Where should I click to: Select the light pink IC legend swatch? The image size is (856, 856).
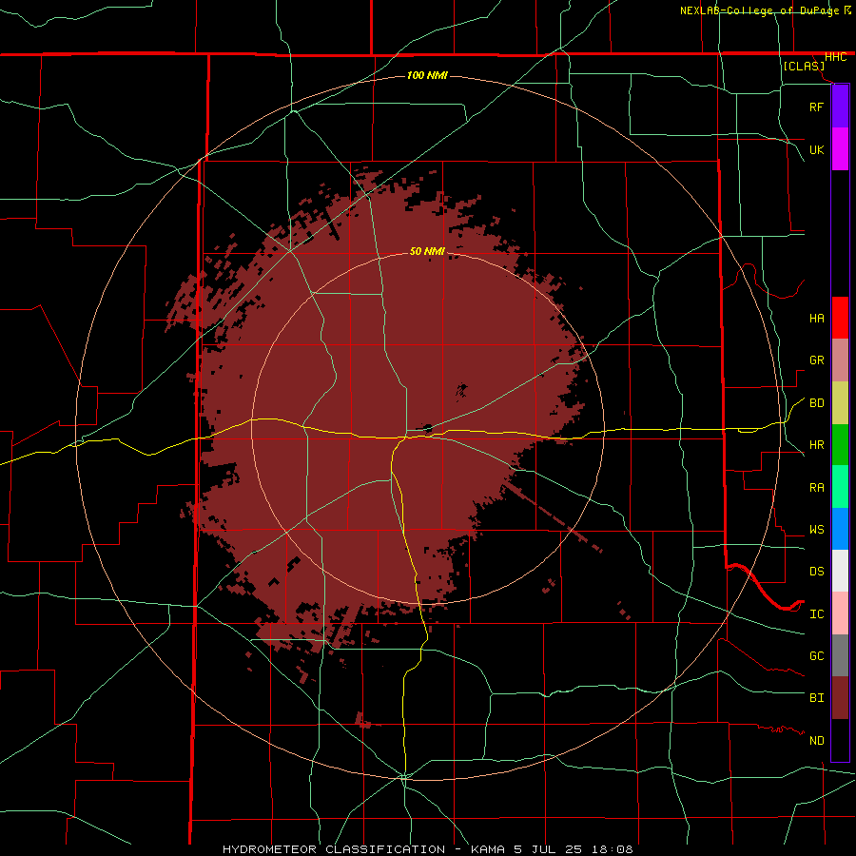coord(840,613)
